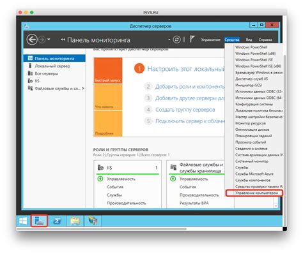Select the Быстрый запуск tile
This screenshot has width=303, height=254.
point(108,70)
